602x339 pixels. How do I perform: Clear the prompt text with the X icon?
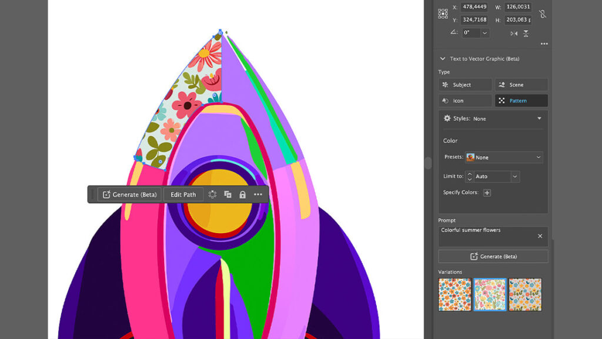pyautogui.click(x=540, y=236)
